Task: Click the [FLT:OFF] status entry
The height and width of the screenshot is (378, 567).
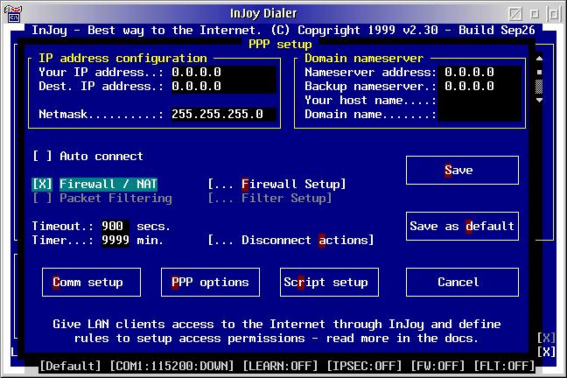Action: pyautogui.click(x=504, y=366)
